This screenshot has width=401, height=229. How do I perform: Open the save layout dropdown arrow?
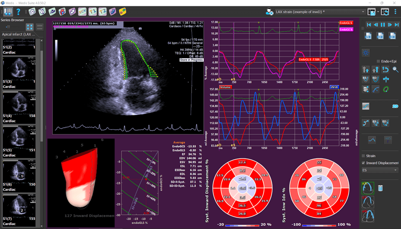coord(378,12)
